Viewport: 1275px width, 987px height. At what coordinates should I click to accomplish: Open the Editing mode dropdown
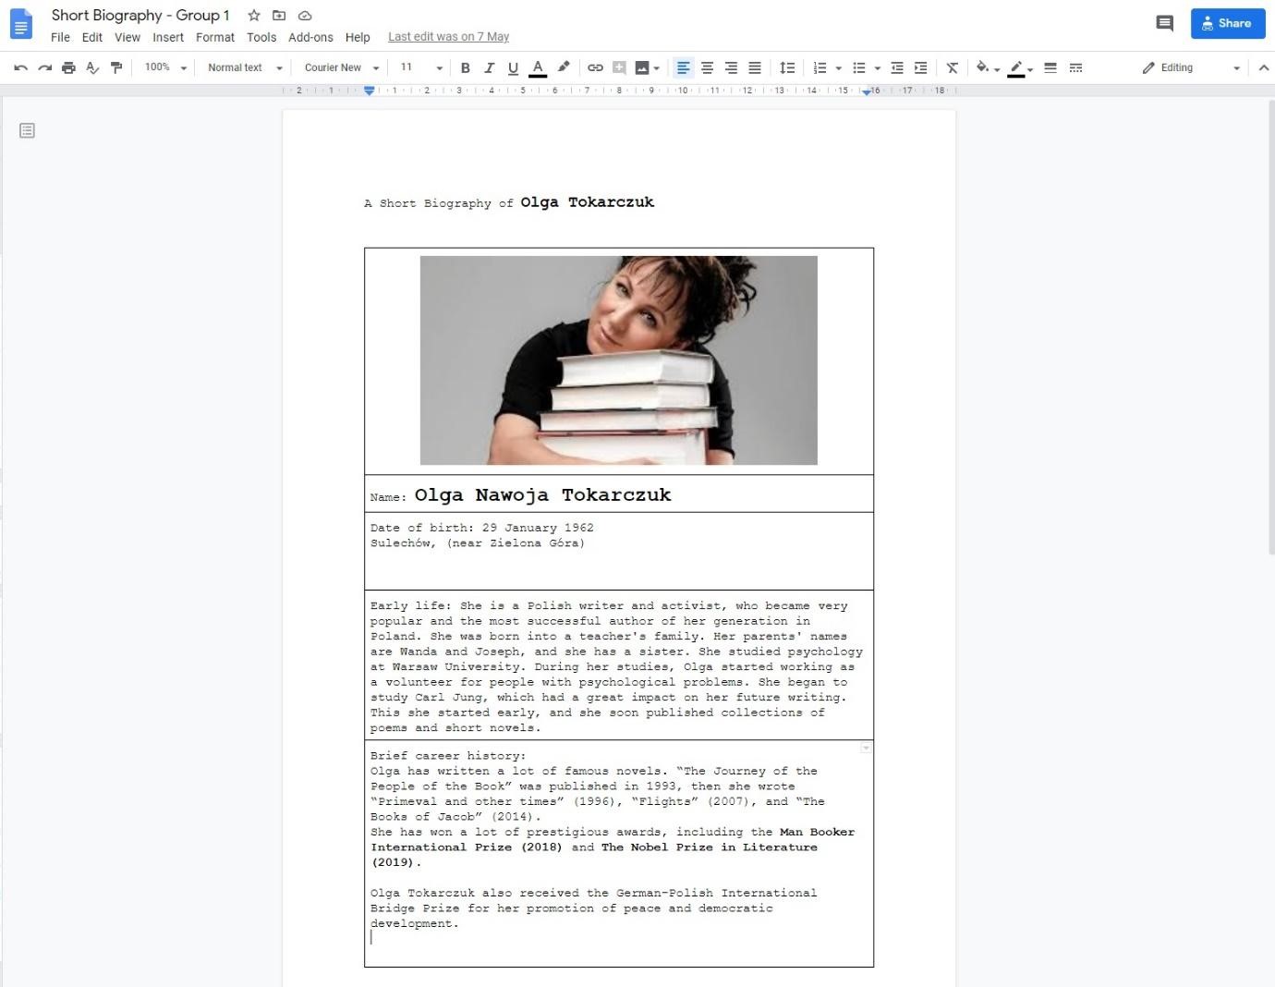pos(1190,67)
